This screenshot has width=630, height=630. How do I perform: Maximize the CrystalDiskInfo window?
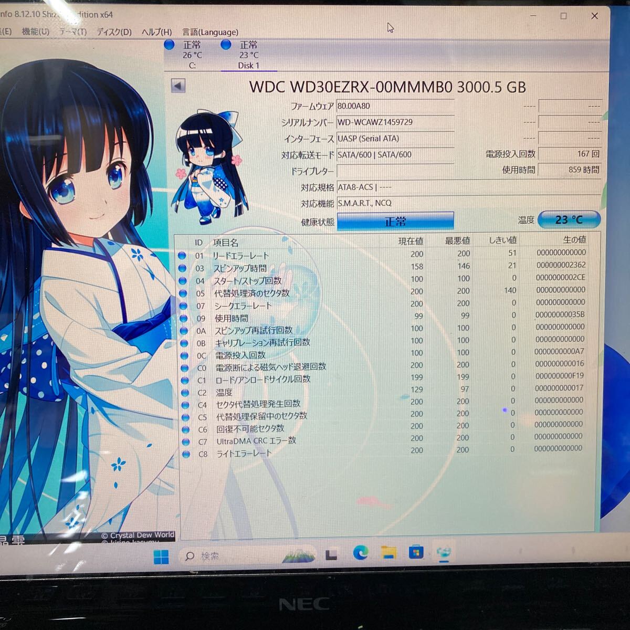coord(563,16)
